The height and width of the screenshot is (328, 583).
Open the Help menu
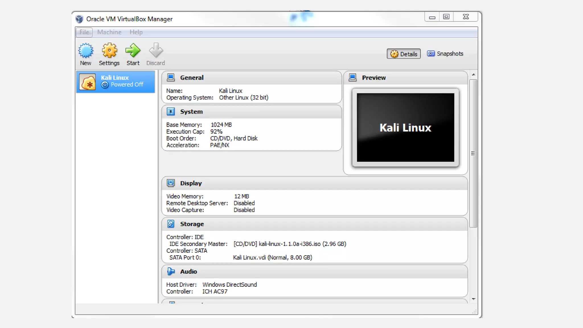tap(136, 32)
